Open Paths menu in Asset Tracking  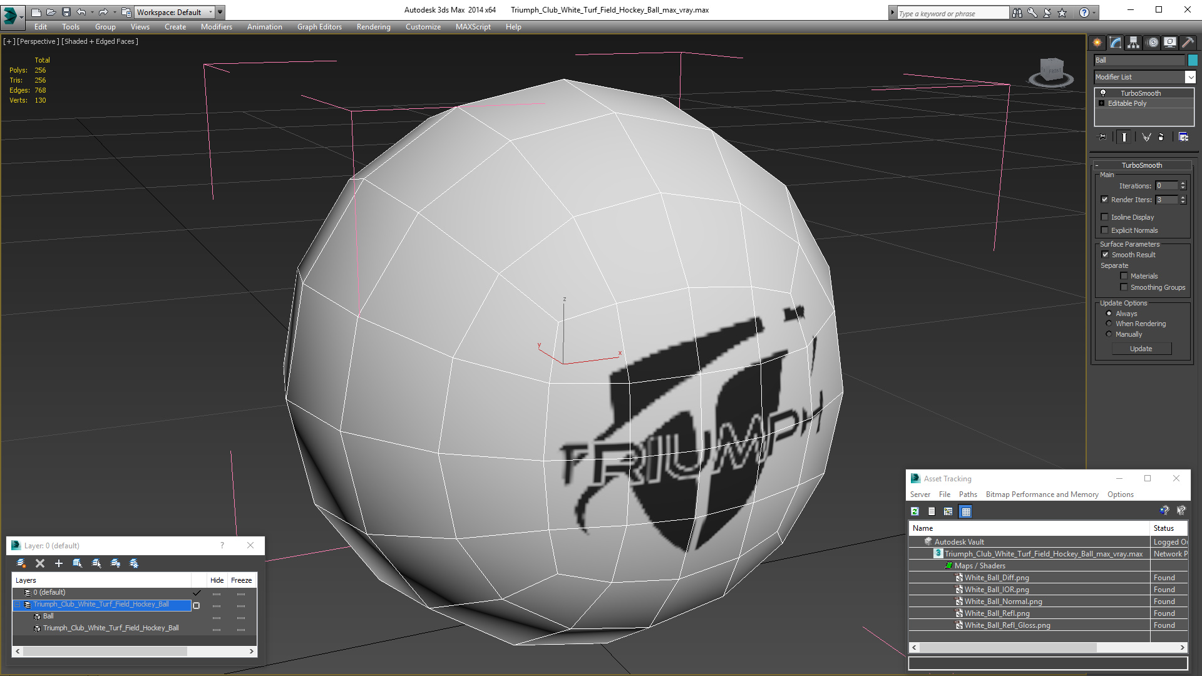[x=968, y=494]
